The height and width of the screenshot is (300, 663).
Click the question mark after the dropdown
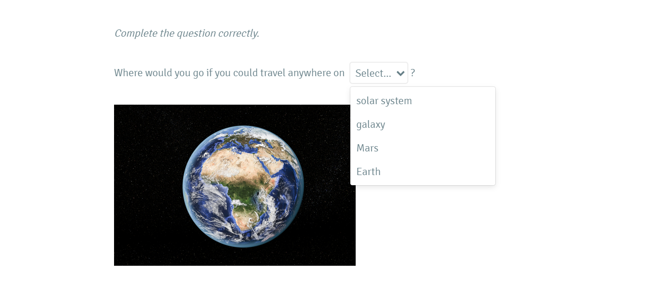[412, 73]
